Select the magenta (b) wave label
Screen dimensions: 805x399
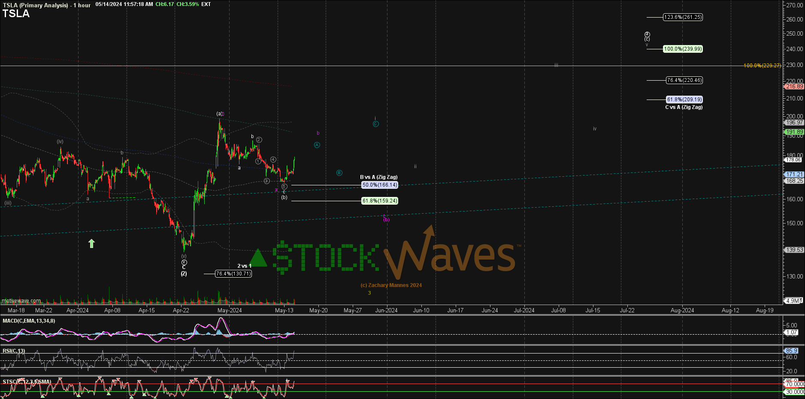coord(387,220)
